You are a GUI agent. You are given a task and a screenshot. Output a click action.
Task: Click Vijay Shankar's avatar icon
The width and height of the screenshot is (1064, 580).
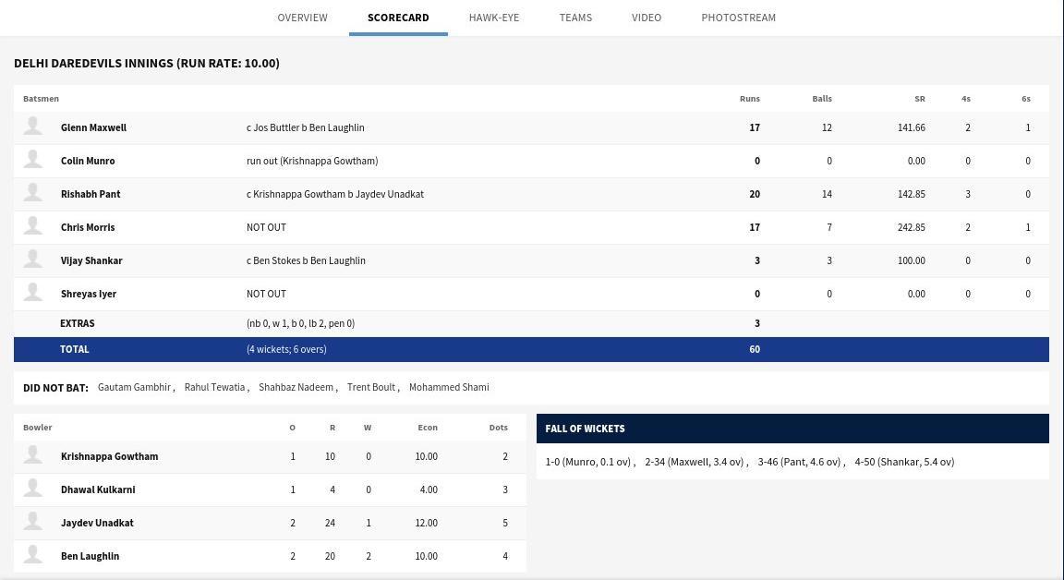32,260
